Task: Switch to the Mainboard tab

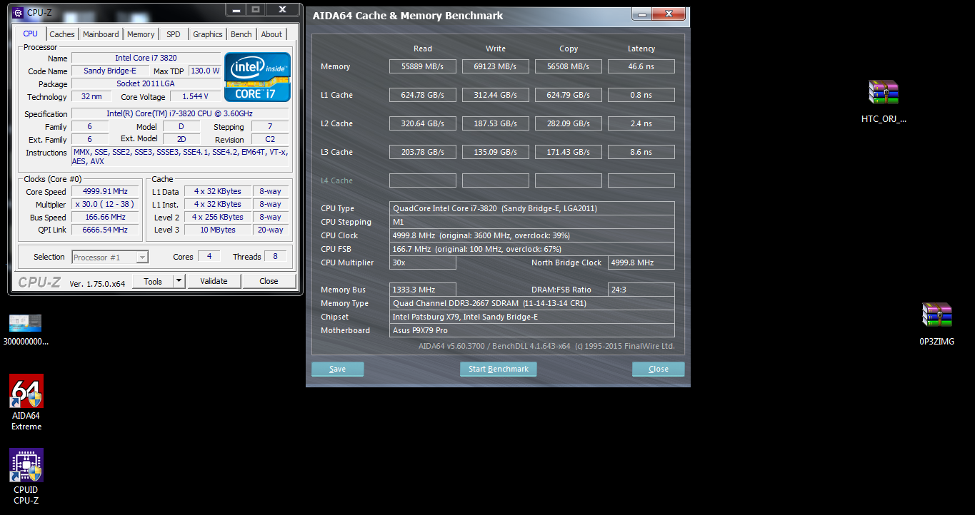Action: [101, 34]
